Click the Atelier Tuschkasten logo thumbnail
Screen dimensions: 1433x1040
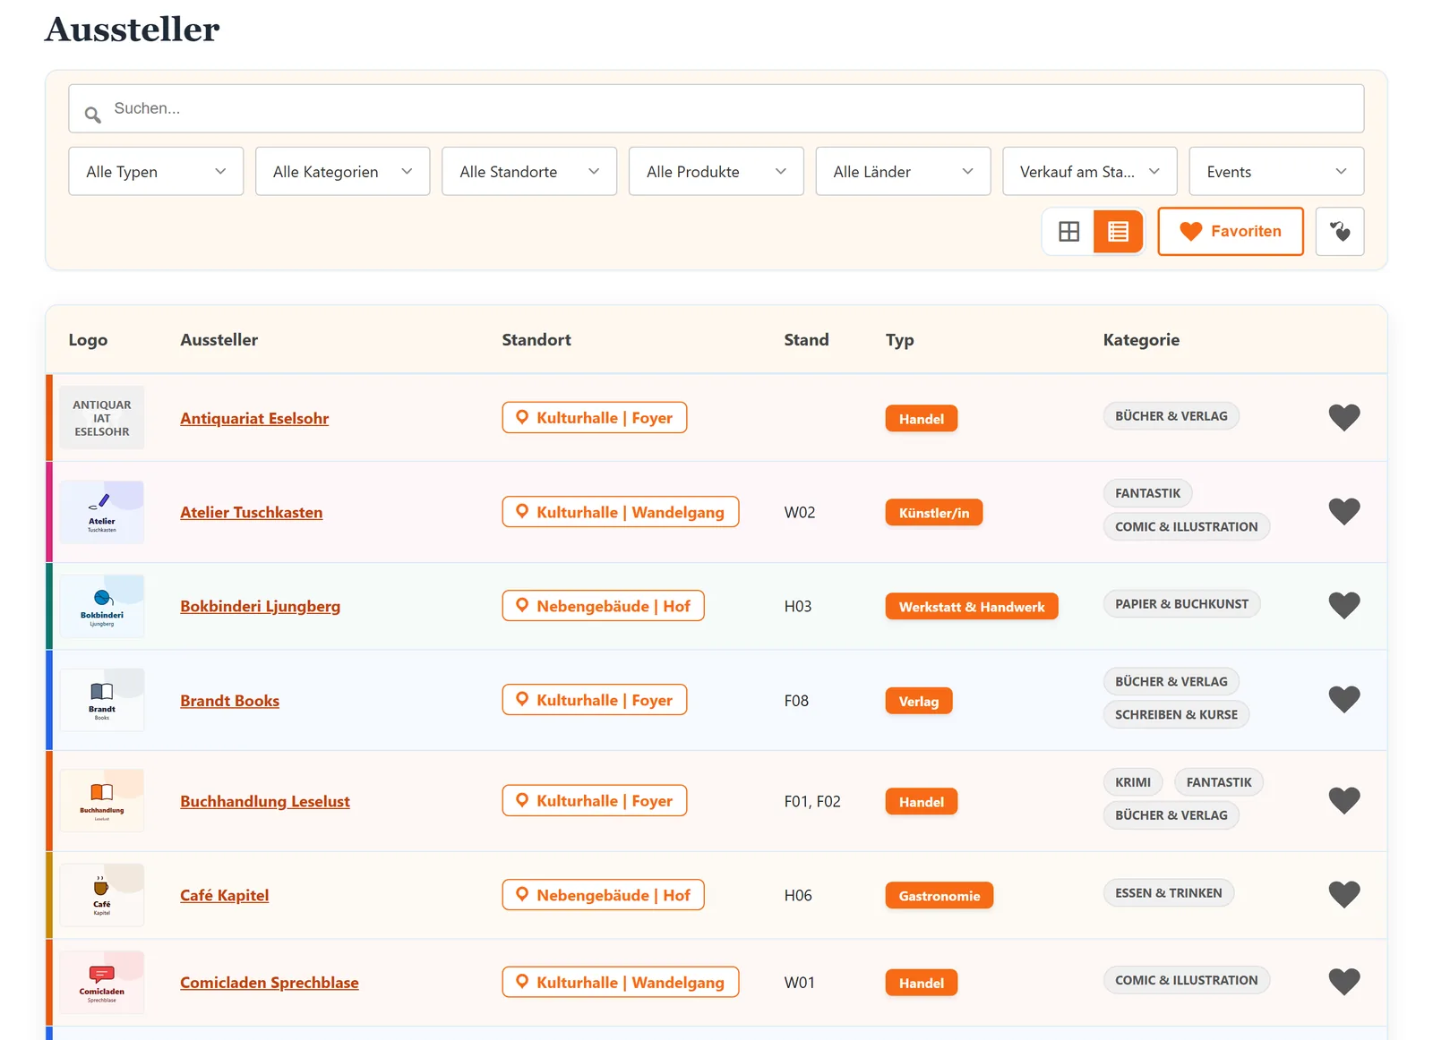point(102,512)
